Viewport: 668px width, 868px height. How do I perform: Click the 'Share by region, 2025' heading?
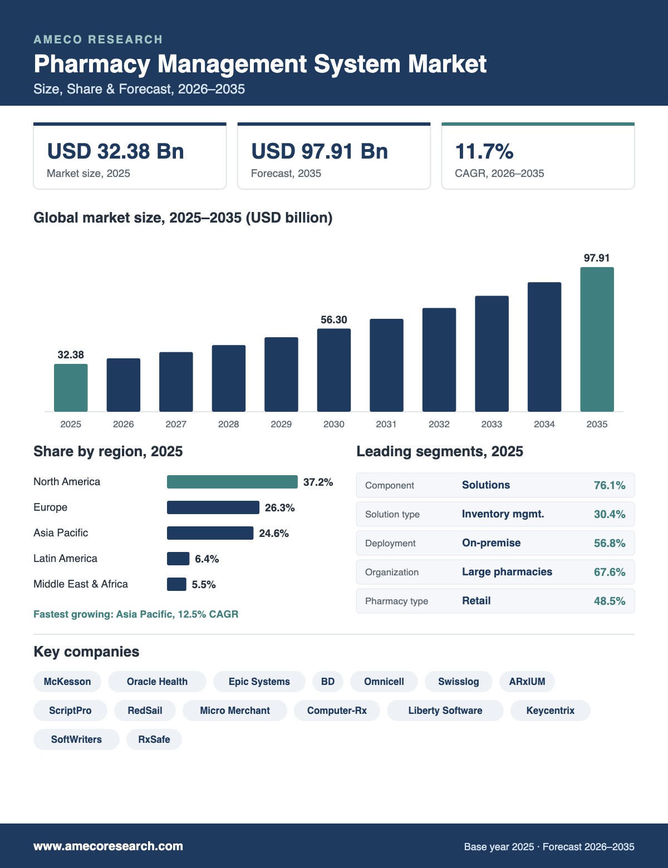(x=108, y=451)
